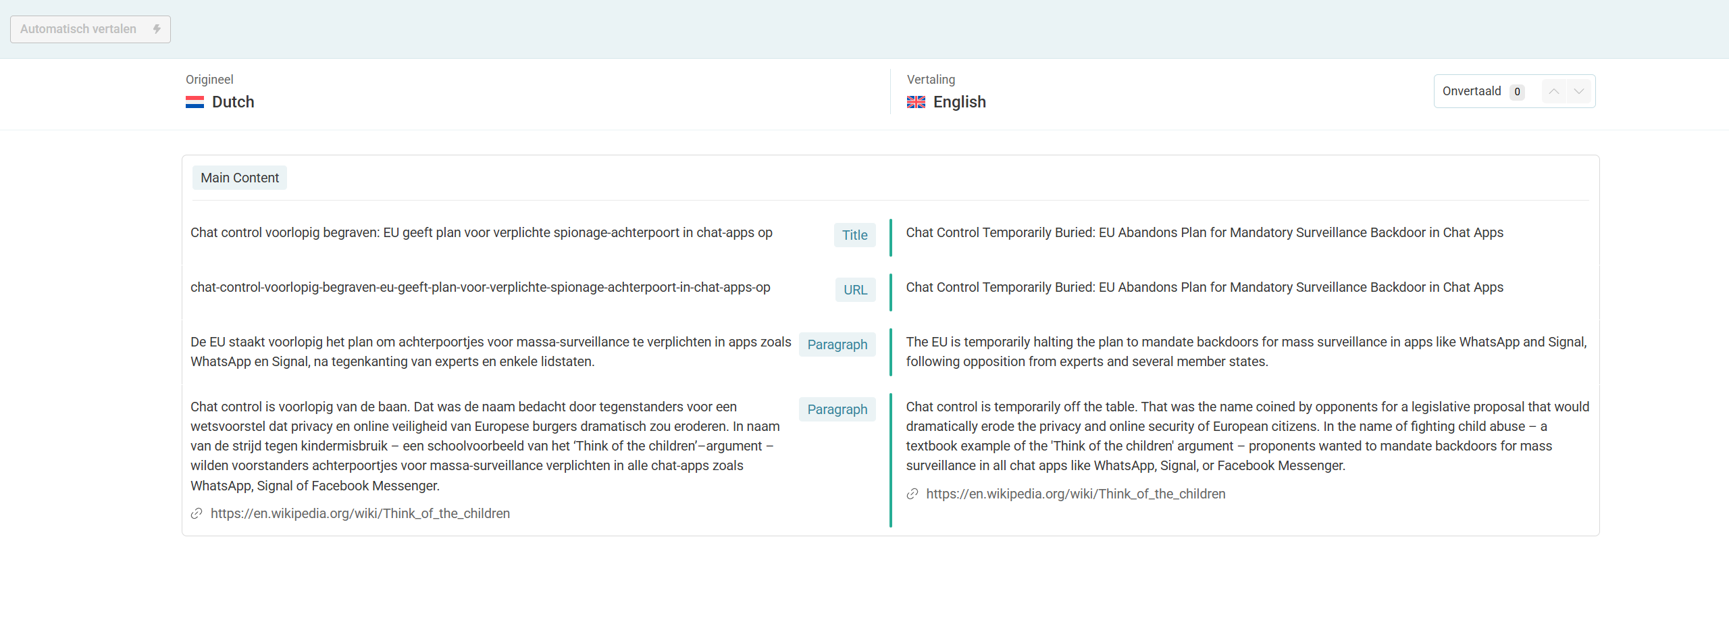
Task: Jump to next untranslated item with down chevron
Action: [x=1578, y=91]
